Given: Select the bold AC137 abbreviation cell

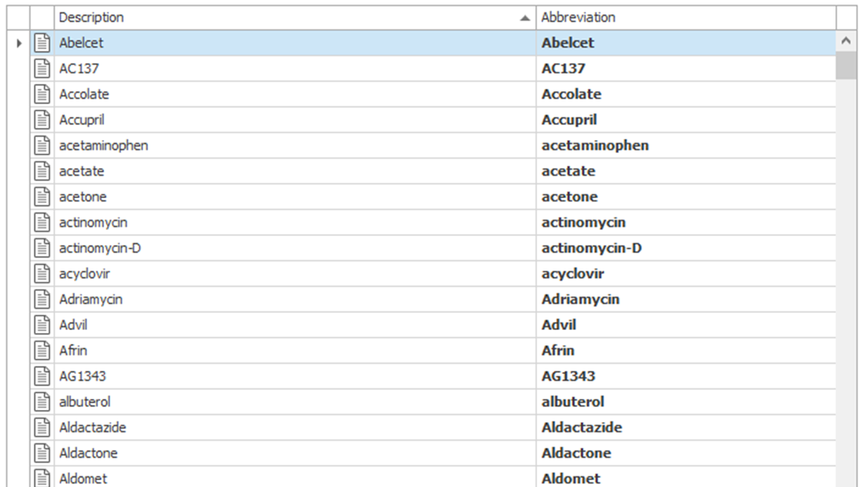Looking at the screenshot, I should click(x=686, y=68).
